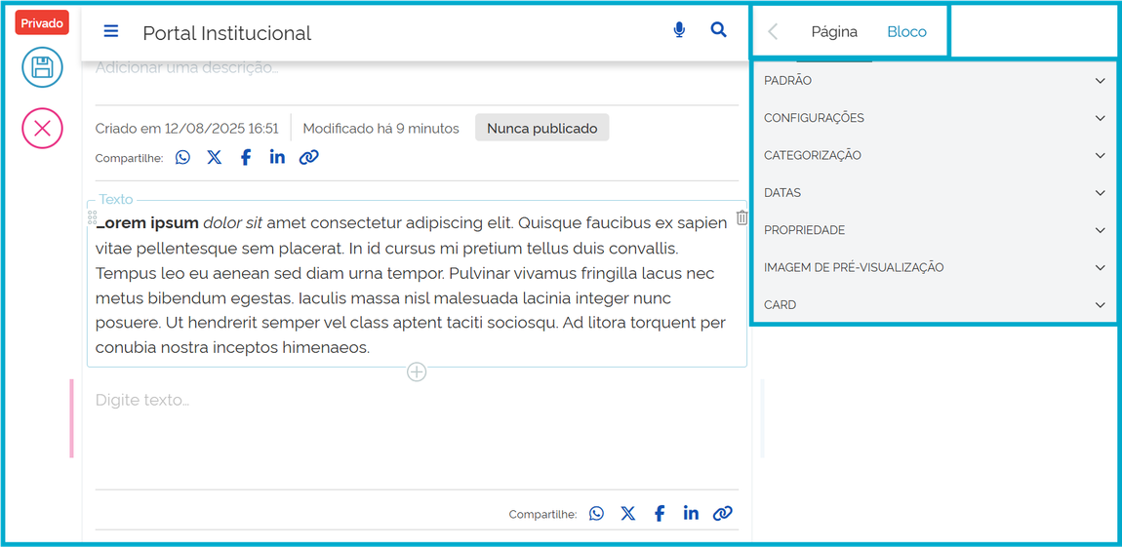Share via WhatsApp in top share row

coord(183,157)
